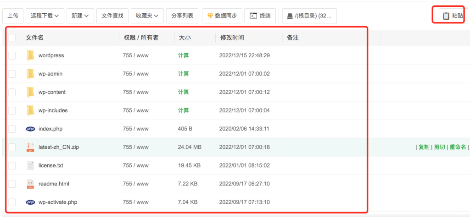Sort by 修改时间 column header
Image resolution: width=470 pixels, height=218 pixels.
pyautogui.click(x=232, y=38)
